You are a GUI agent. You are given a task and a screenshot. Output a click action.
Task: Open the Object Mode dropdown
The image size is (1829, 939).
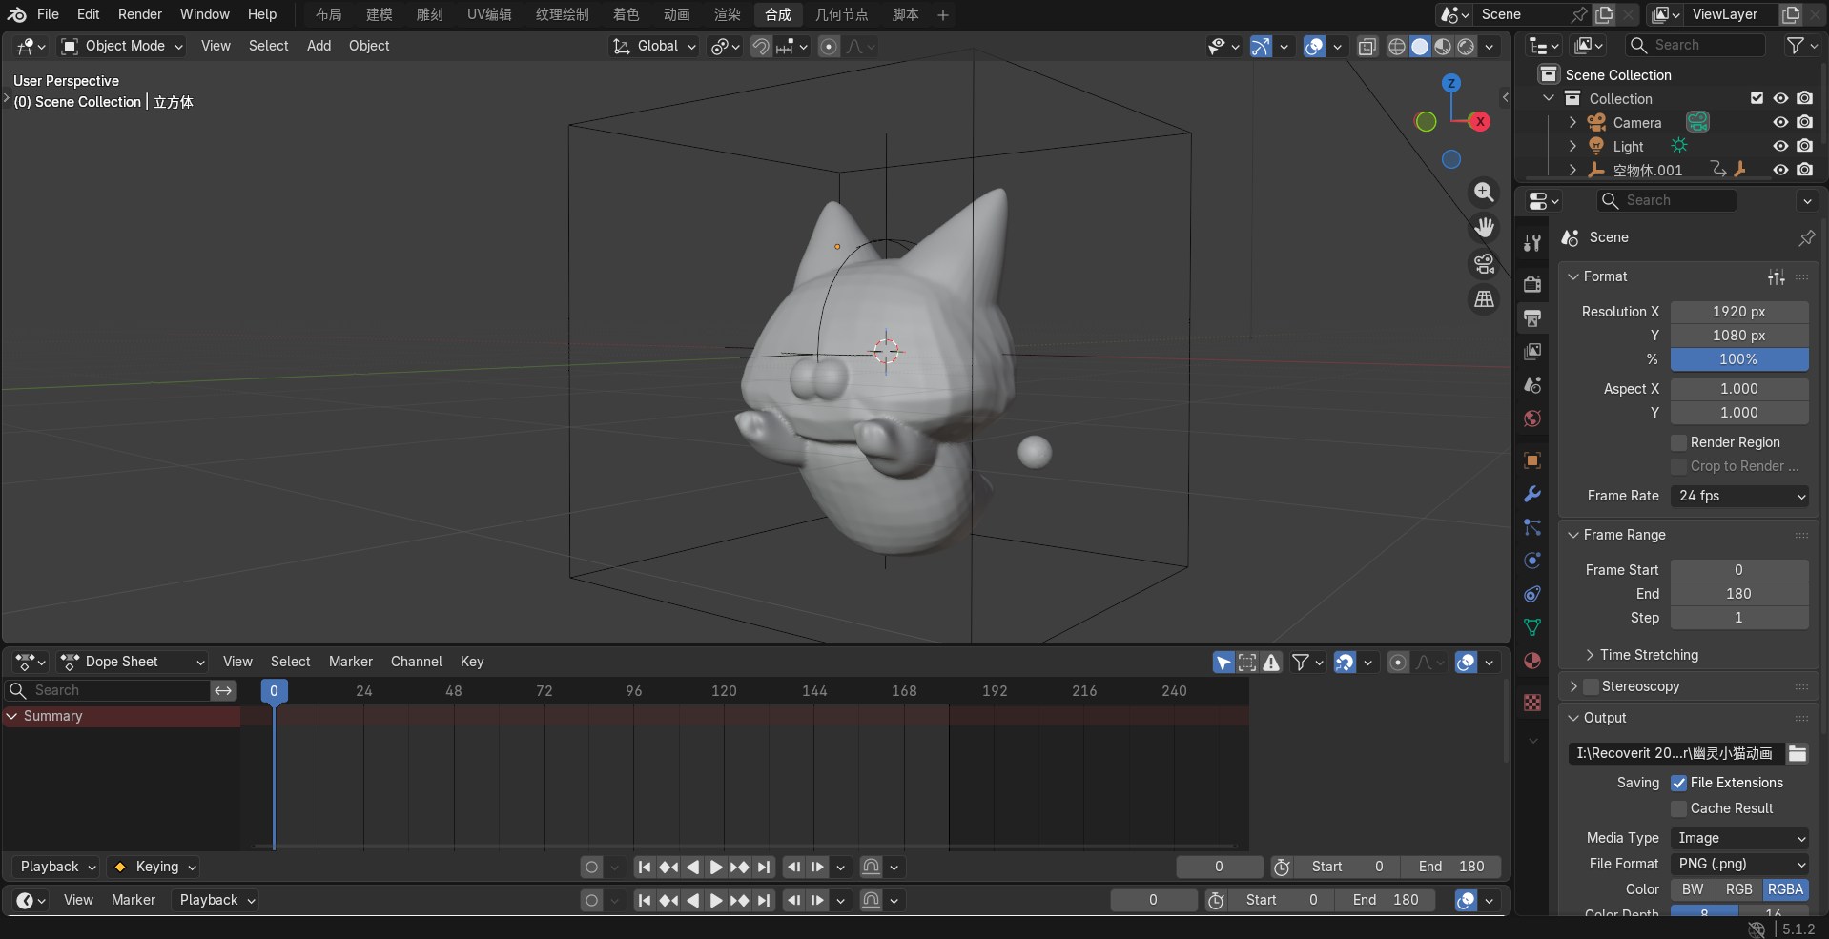pos(122,46)
